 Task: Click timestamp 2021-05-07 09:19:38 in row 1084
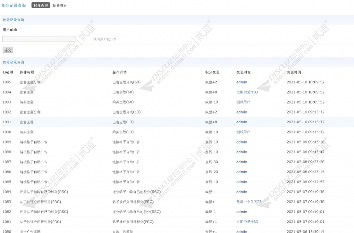(x=305, y=192)
